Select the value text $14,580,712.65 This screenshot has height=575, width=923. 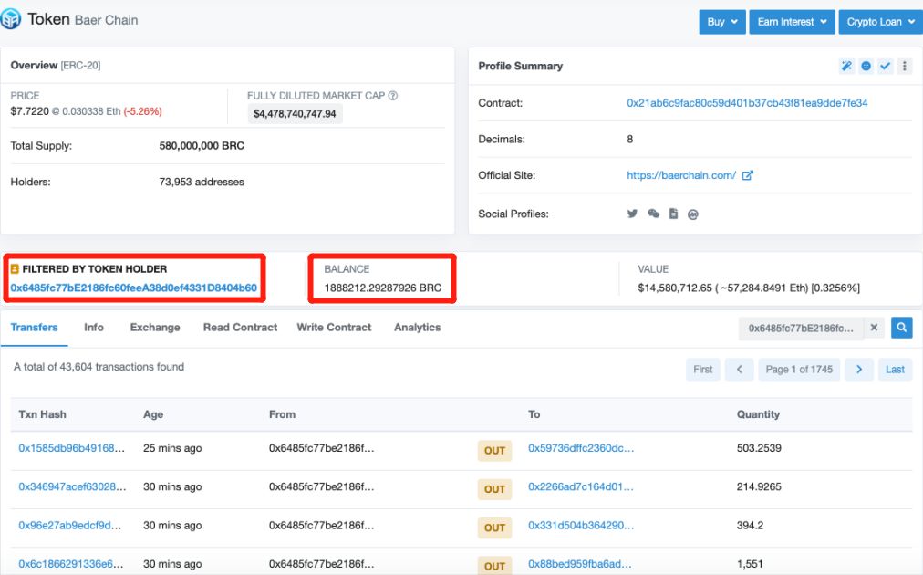click(675, 287)
